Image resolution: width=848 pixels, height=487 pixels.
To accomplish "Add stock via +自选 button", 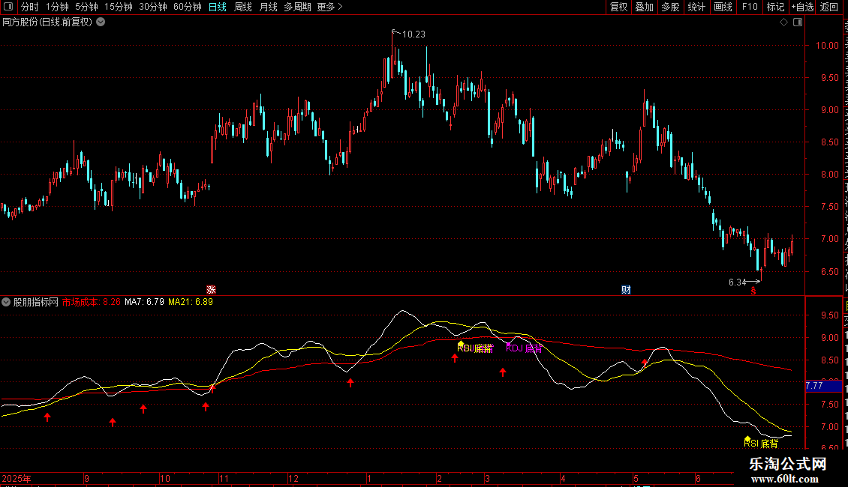I will pos(802,7).
